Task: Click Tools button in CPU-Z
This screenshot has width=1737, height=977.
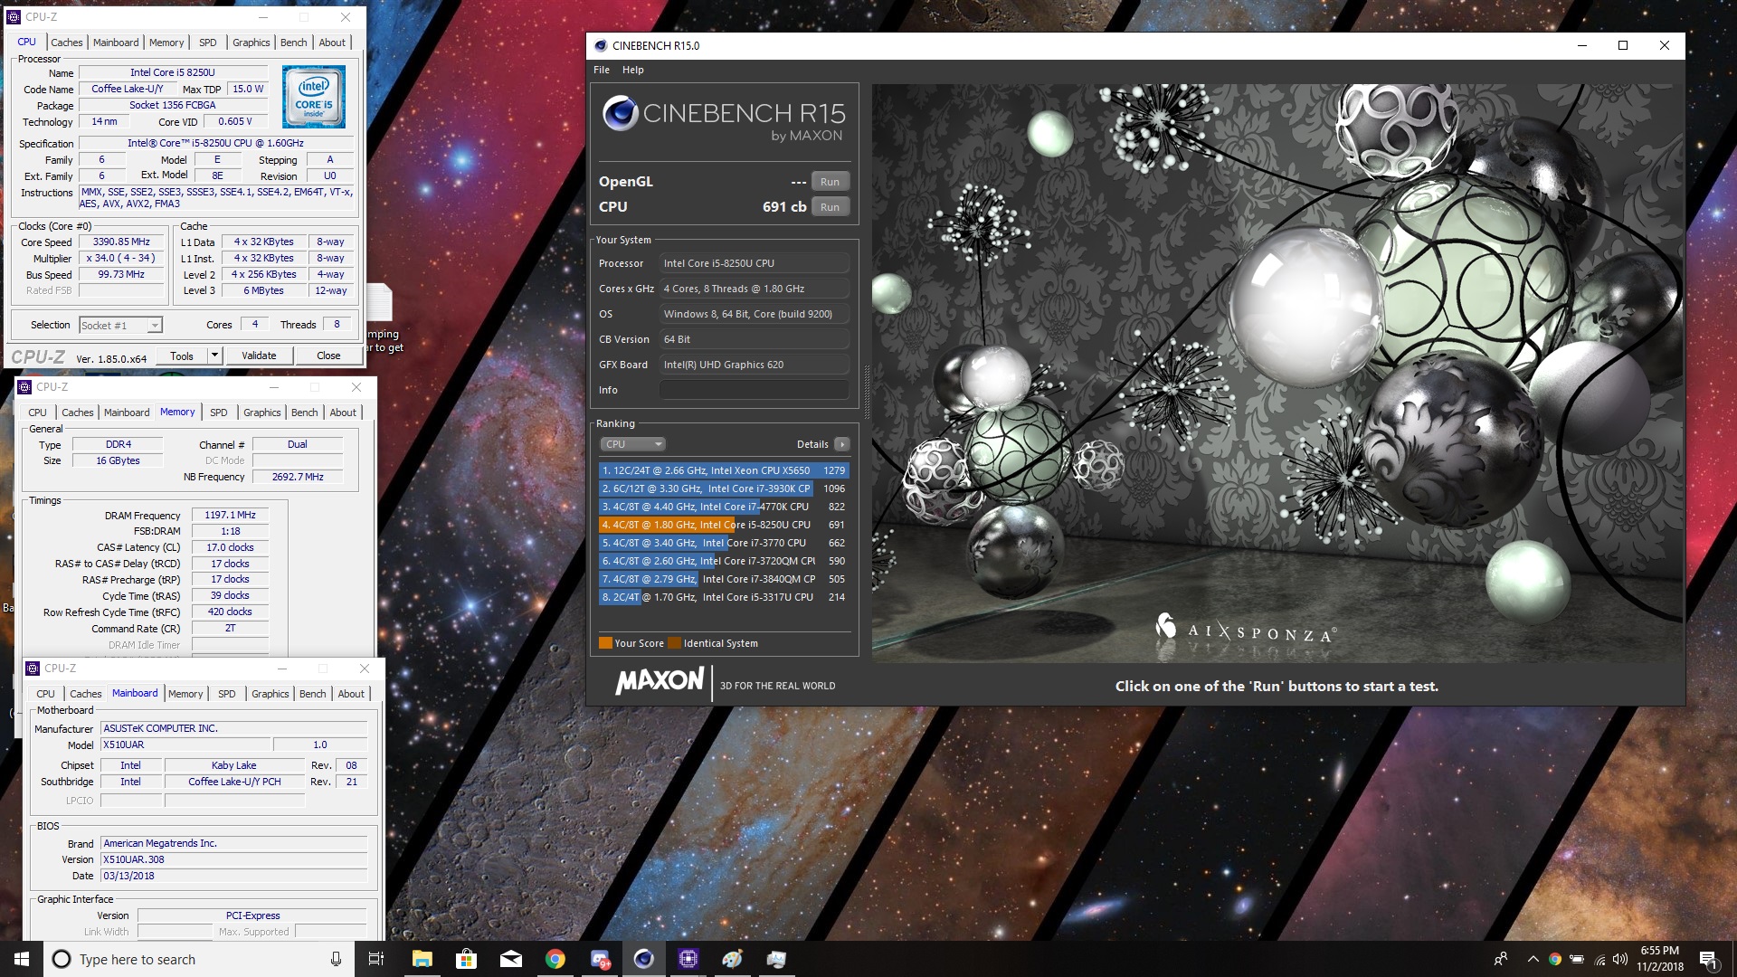Action: pyautogui.click(x=182, y=356)
